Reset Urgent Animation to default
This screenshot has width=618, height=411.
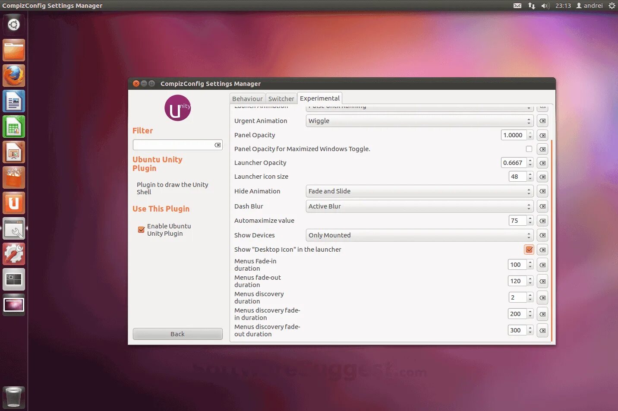point(542,121)
